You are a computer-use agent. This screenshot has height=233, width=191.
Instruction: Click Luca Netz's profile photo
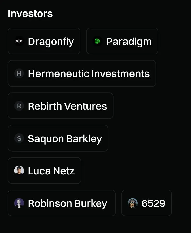[x=19, y=171]
